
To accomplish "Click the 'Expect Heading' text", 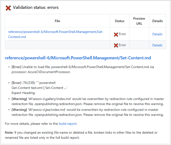I will click(23, 93).
